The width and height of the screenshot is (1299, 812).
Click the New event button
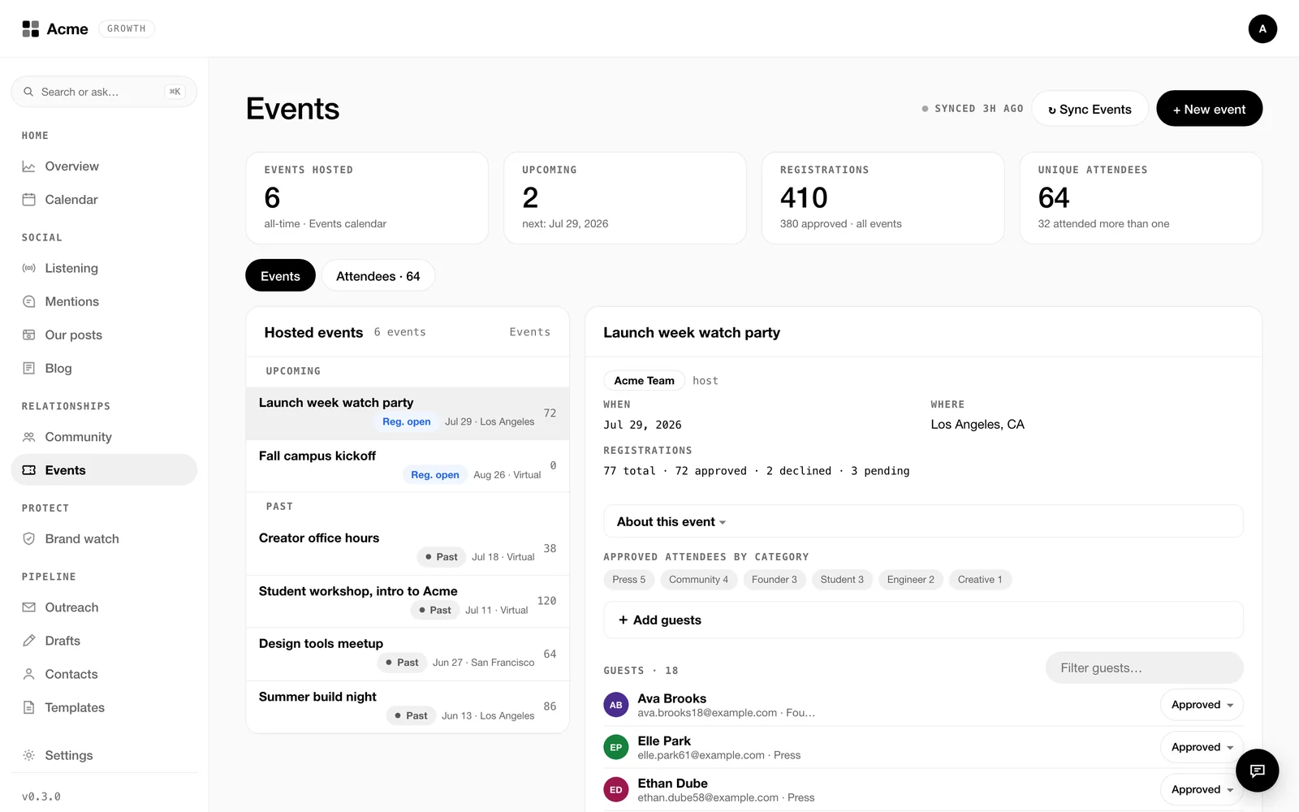tap(1209, 109)
